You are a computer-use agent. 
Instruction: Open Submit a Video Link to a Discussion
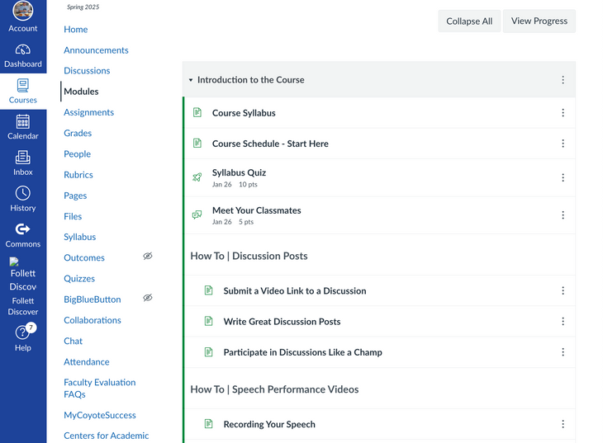(295, 291)
